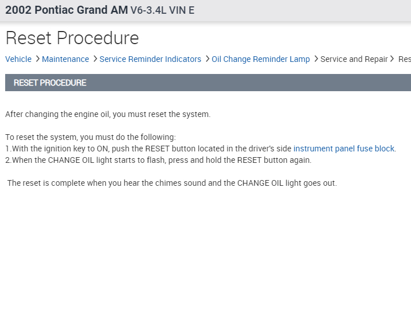Click the large Reset Procedure page heading
411x320 pixels.
point(72,38)
